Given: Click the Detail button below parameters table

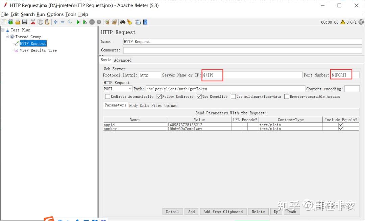Looking at the screenshot, I should click(172, 211).
